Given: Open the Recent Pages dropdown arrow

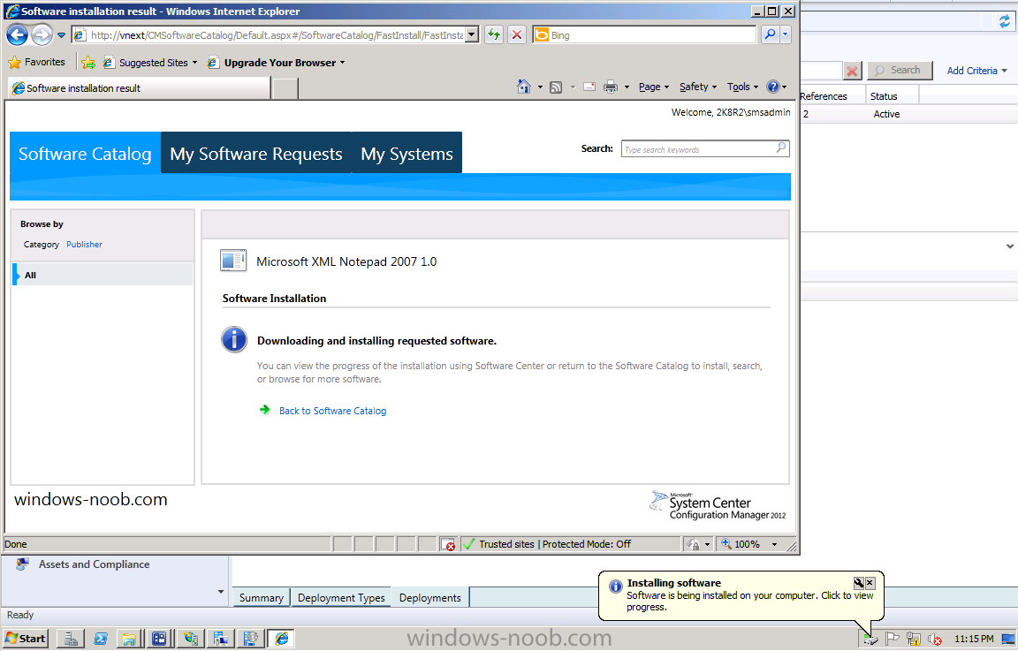Looking at the screenshot, I should click(61, 35).
